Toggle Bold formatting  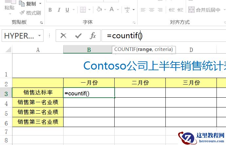(50, 10)
